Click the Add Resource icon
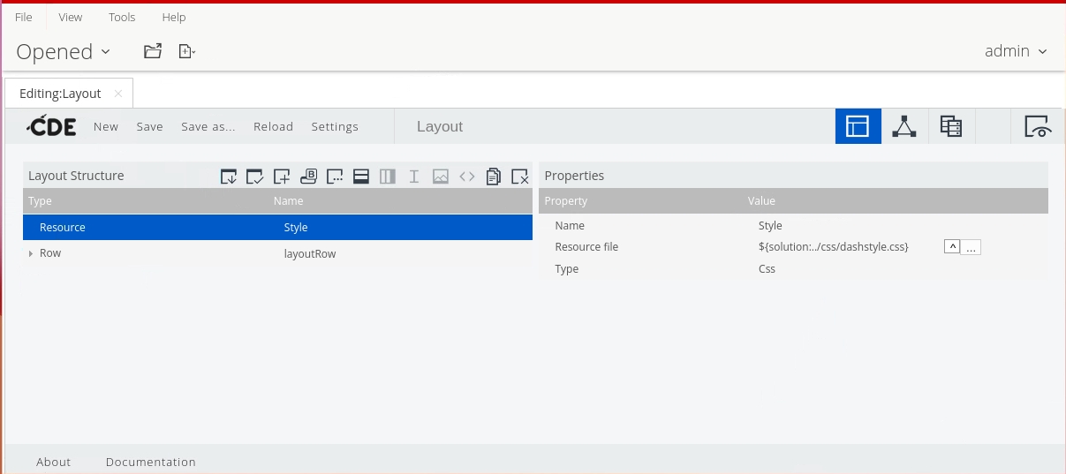 tap(282, 177)
